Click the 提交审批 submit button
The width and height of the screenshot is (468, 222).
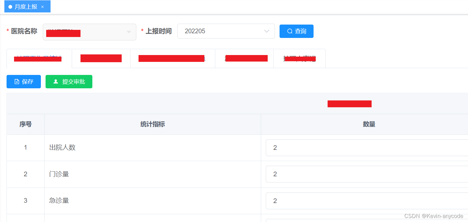69,81
